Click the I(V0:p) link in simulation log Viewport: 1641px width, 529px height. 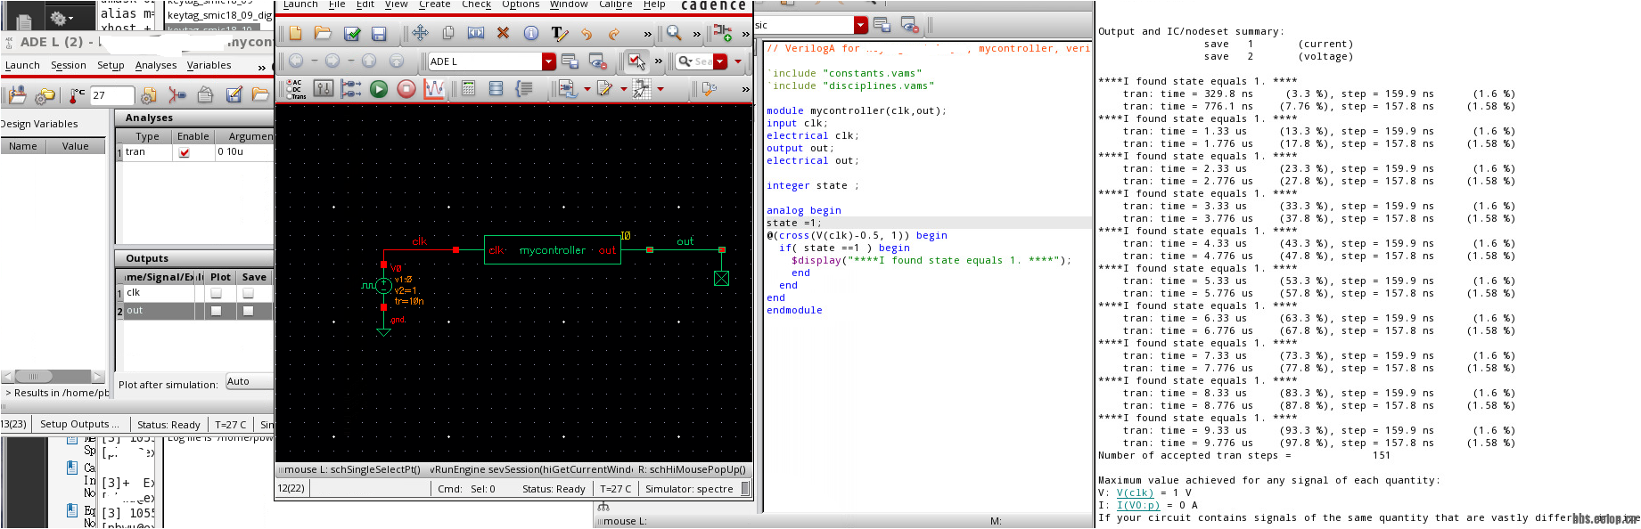[1138, 505]
